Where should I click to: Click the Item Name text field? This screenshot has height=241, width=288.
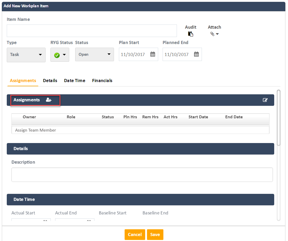pyautogui.click(x=92, y=30)
